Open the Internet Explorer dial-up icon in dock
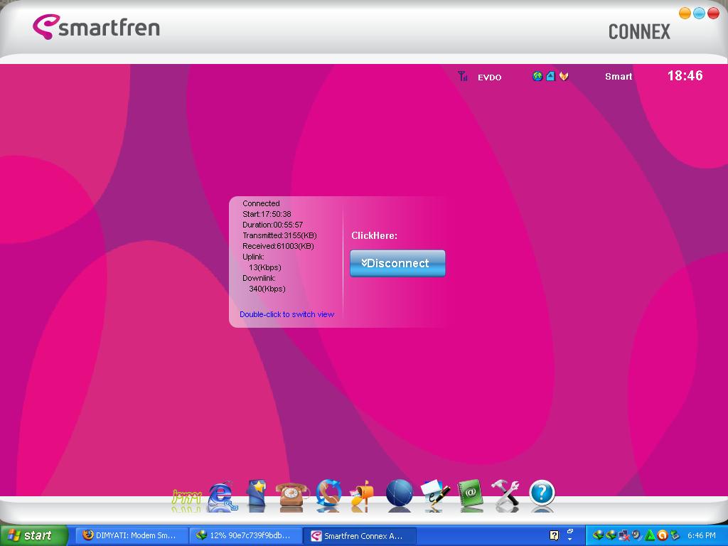Image resolution: width=728 pixels, height=546 pixels. [223, 497]
